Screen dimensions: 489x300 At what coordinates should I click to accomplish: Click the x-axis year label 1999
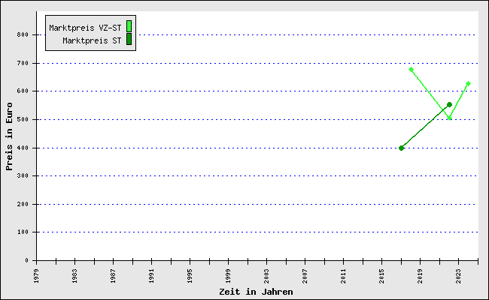point(228,276)
